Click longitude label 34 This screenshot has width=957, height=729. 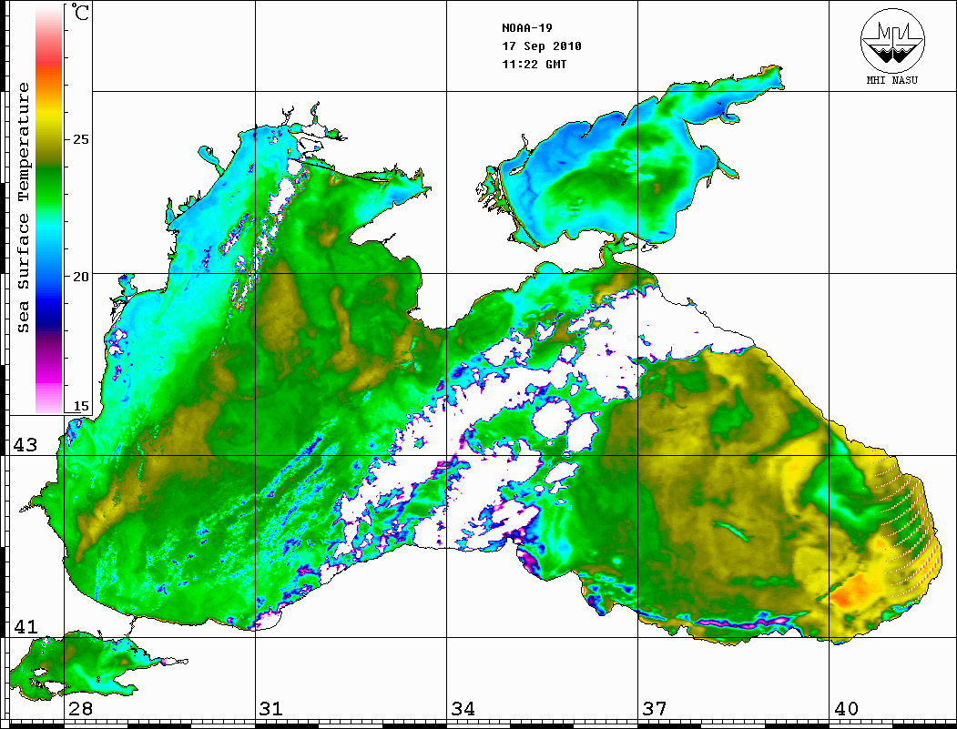coord(463,709)
